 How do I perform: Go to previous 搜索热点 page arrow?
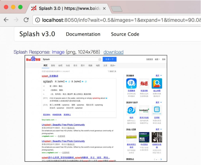click(x=155, y=159)
